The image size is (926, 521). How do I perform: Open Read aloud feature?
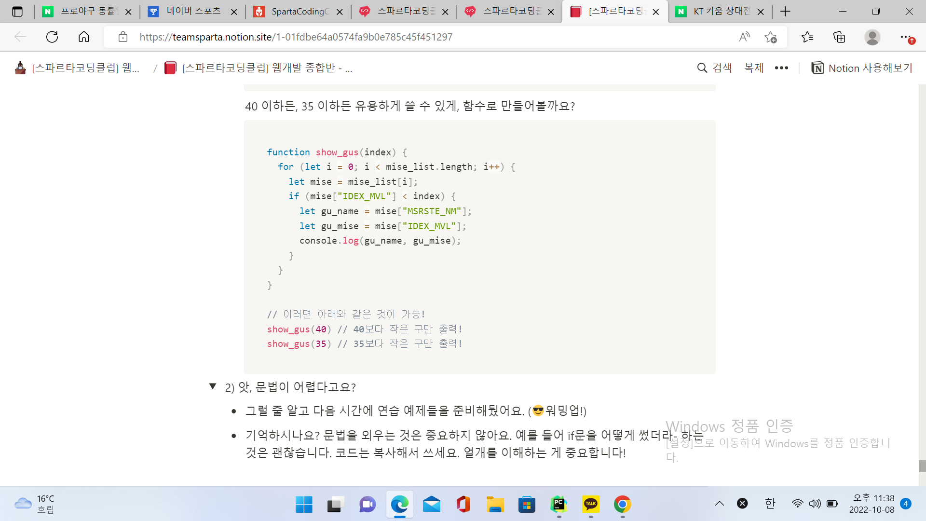tap(745, 37)
